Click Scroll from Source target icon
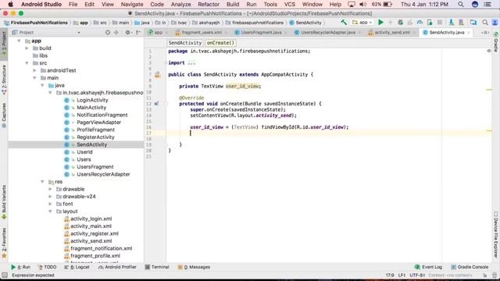The image size is (500, 281). pyautogui.click(x=108, y=33)
